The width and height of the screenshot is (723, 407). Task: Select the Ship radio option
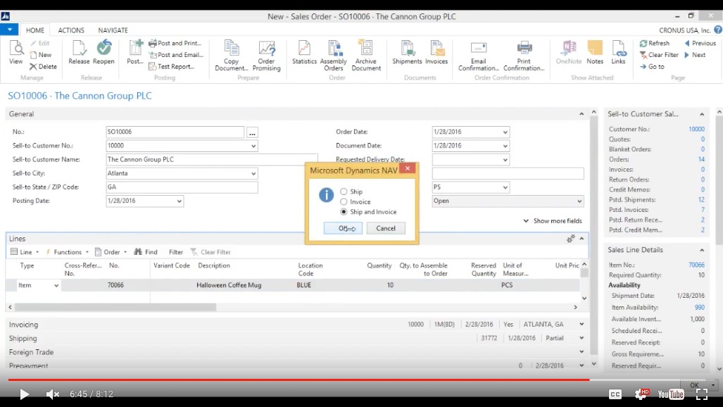point(344,192)
